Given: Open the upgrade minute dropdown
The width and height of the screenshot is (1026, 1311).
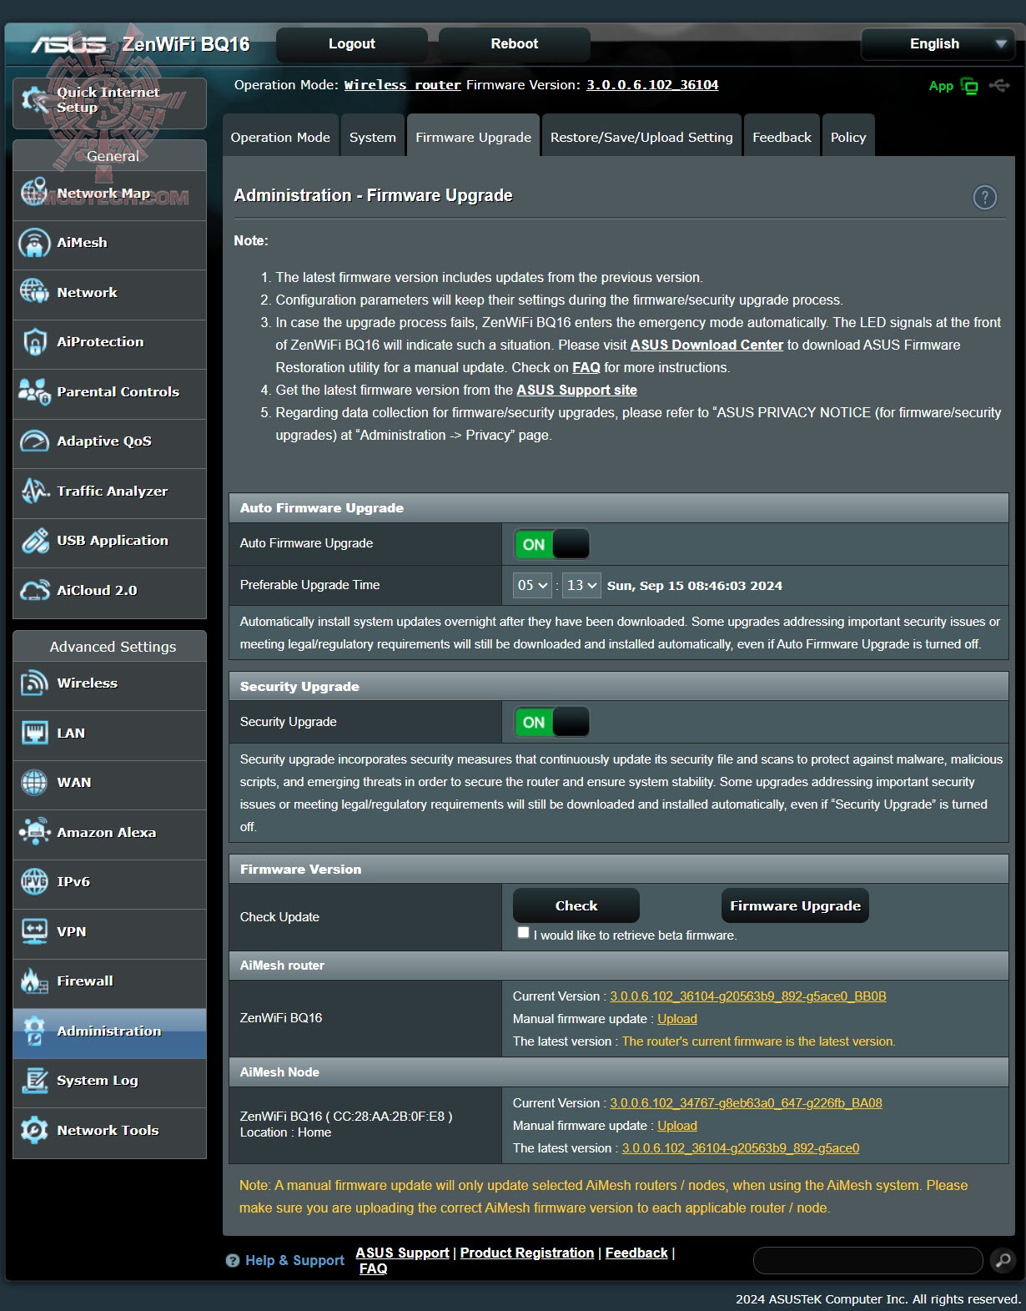Looking at the screenshot, I should pyautogui.click(x=581, y=585).
